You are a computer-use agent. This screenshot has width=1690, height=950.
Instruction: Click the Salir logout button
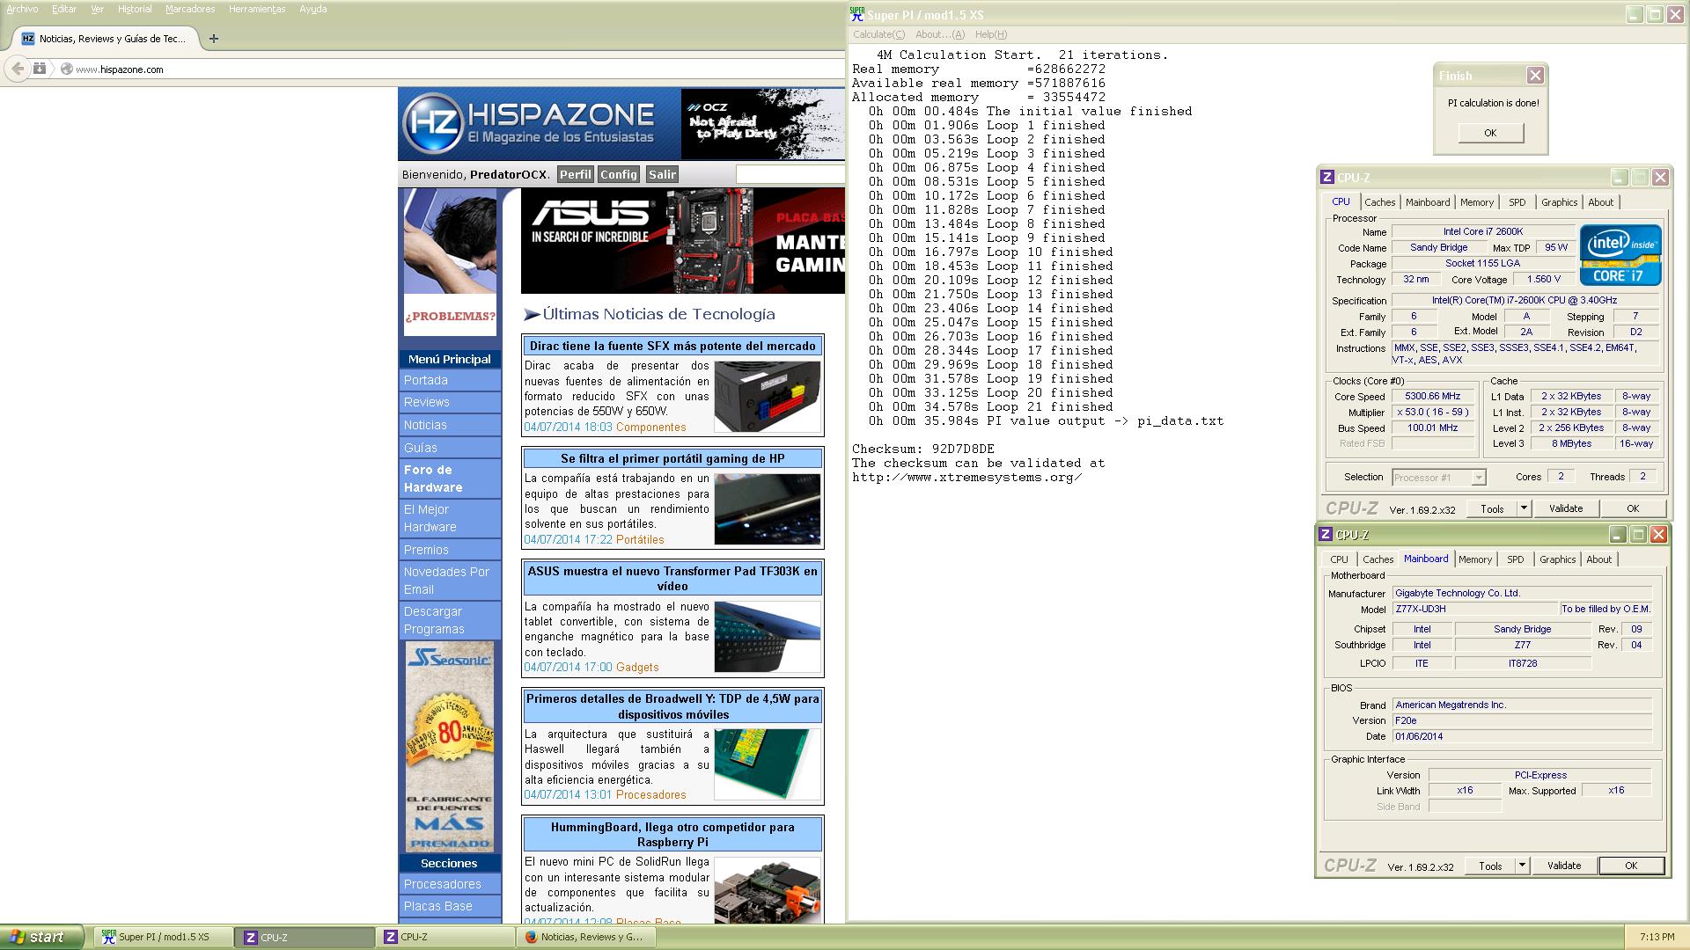662,174
